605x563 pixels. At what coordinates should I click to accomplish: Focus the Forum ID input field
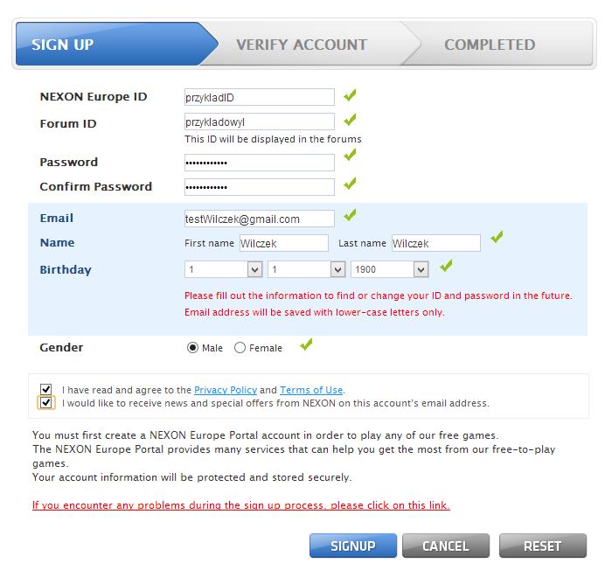pyautogui.click(x=260, y=122)
